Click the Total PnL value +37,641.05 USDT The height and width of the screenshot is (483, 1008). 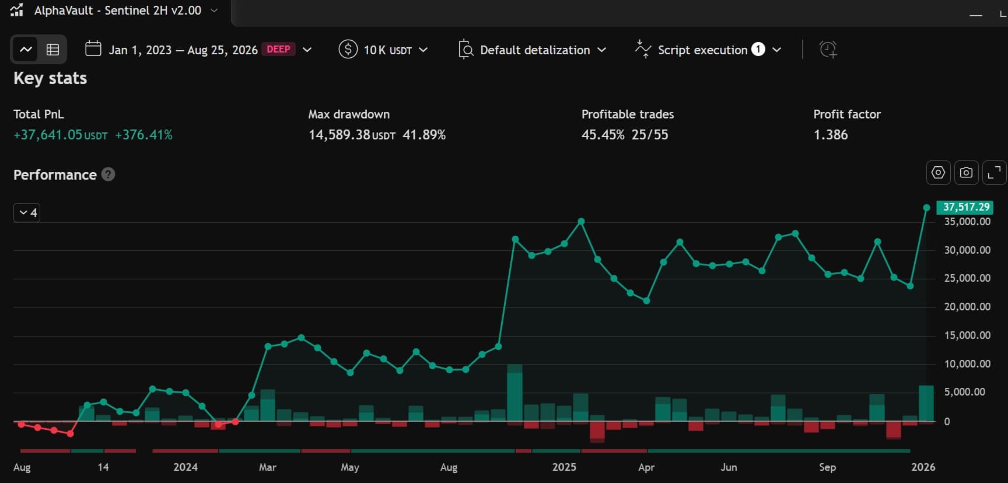(x=61, y=135)
